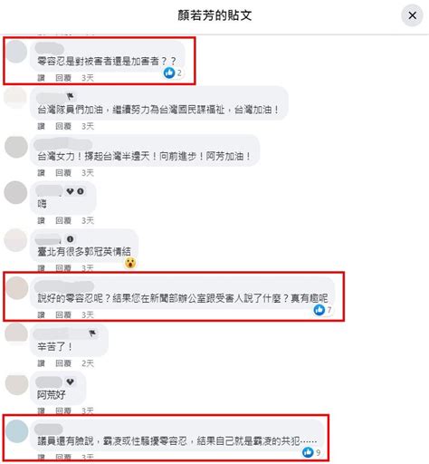This screenshot has height=464, width=429.
Task: Click the heart badge on 嗨 commenter
Action: (70, 191)
